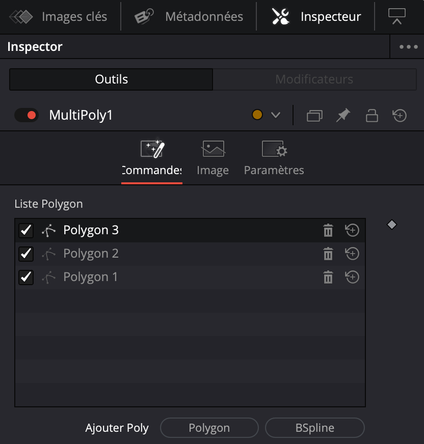Pin the MultiPoly1 controls
The image size is (424, 444).
tap(343, 115)
